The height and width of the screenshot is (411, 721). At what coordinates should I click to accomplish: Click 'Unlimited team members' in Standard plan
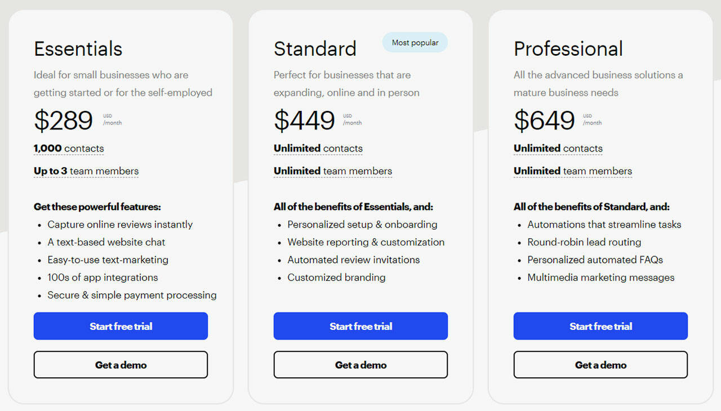(x=333, y=171)
